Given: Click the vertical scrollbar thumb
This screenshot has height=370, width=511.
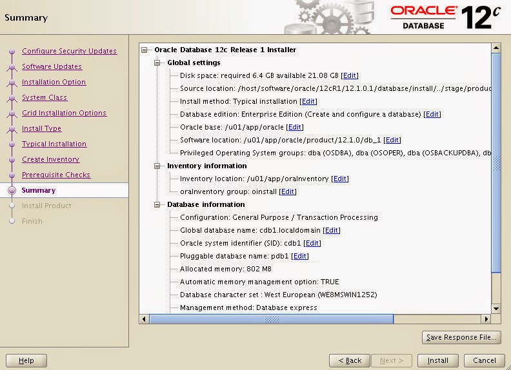Looking at the screenshot, I should pyautogui.click(x=496, y=163).
